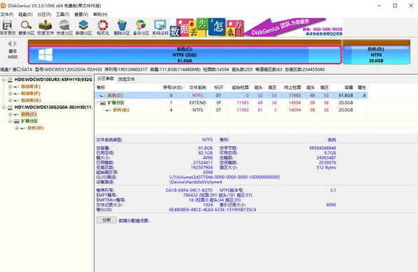Click the HD1 hard disk icon in tree

[x=10, y=107]
